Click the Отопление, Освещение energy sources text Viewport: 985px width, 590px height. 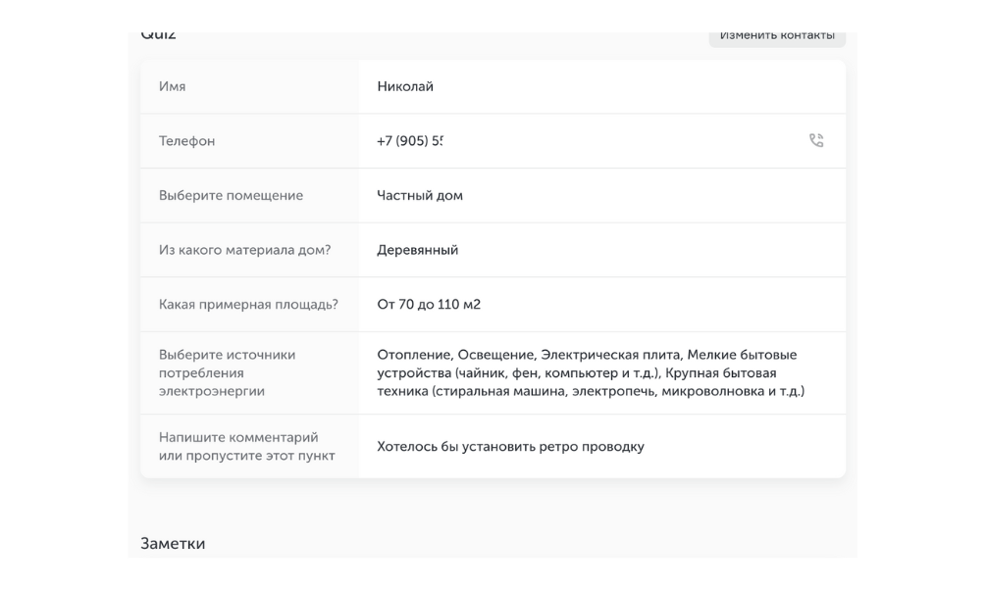[x=591, y=372]
